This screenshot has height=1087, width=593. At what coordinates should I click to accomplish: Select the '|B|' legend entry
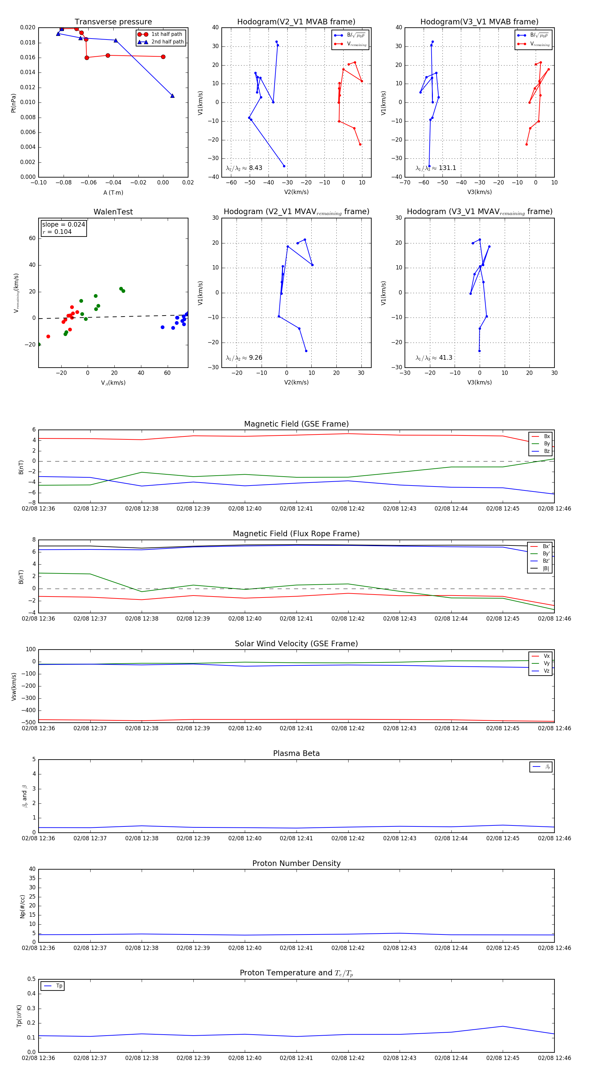coord(540,569)
